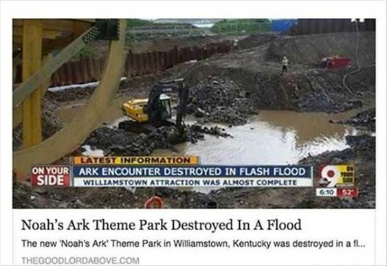Screen dimensions: 387x266
Task: Open the Noah's Ark Theme Park headline
Action: pyautogui.click(x=162, y=225)
